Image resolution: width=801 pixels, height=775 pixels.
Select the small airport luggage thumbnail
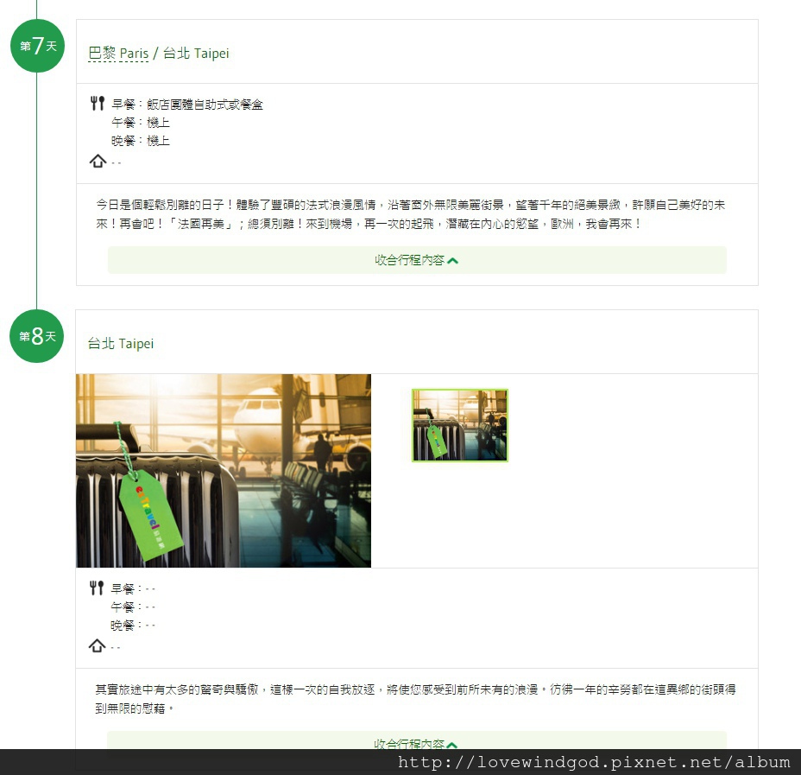(460, 425)
